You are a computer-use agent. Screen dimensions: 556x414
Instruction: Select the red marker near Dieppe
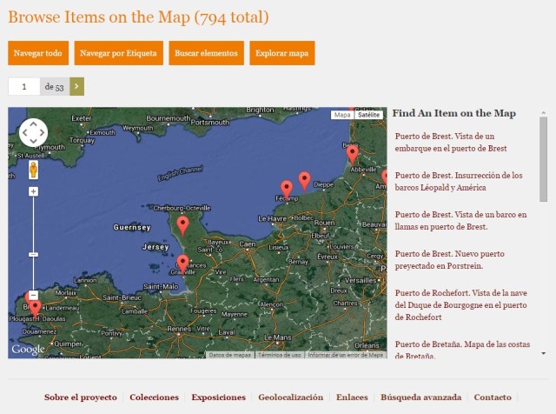[304, 179]
